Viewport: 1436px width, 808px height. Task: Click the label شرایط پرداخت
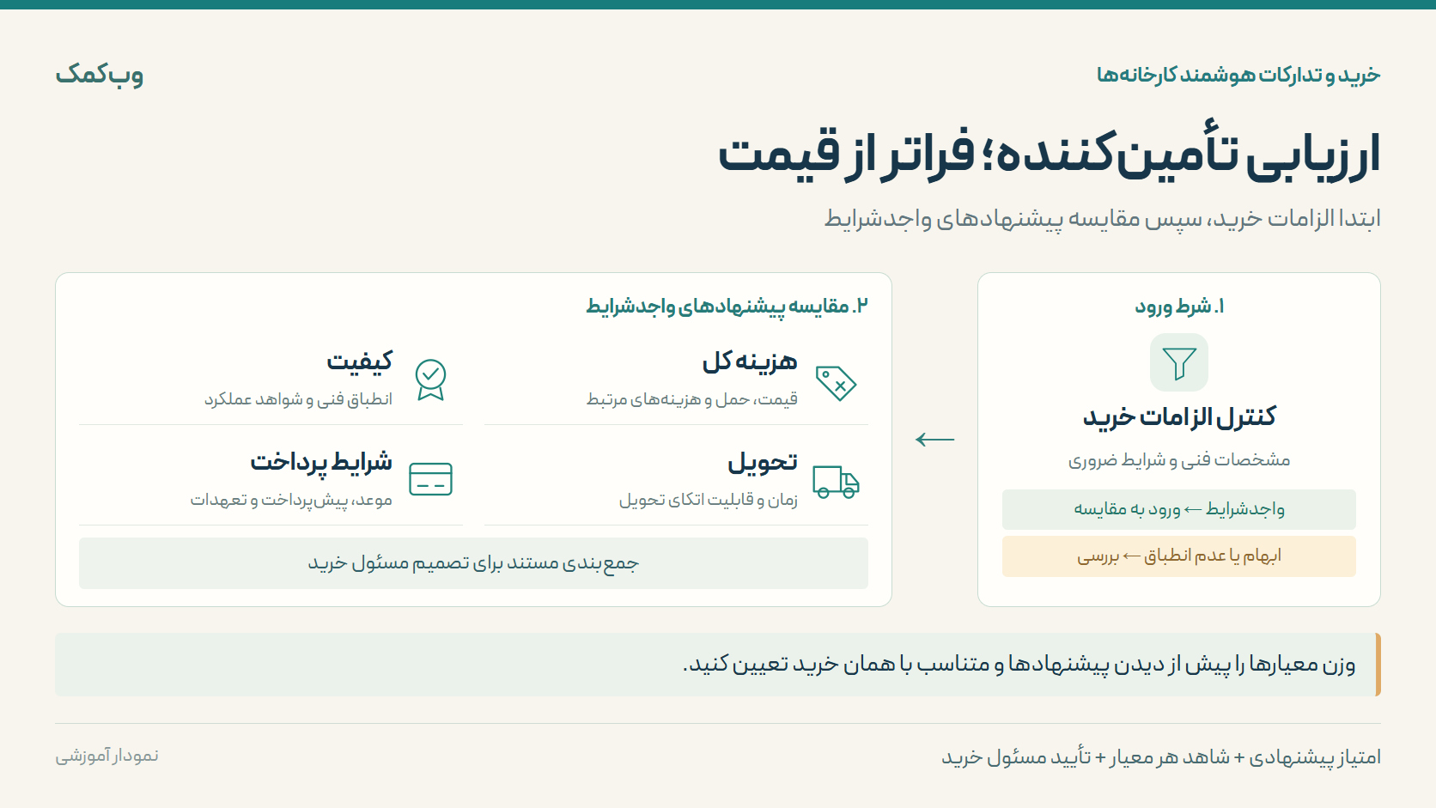pos(321,462)
